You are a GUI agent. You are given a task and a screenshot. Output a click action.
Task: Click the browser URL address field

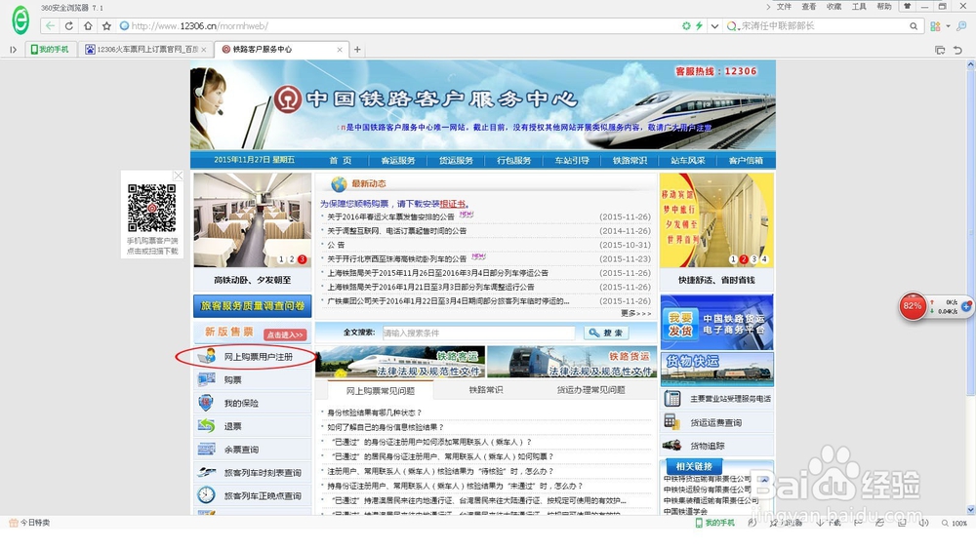[x=398, y=26]
